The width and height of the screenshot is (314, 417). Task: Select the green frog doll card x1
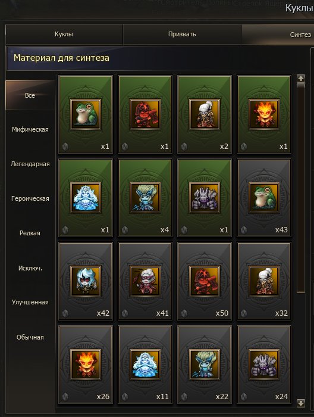pos(86,114)
